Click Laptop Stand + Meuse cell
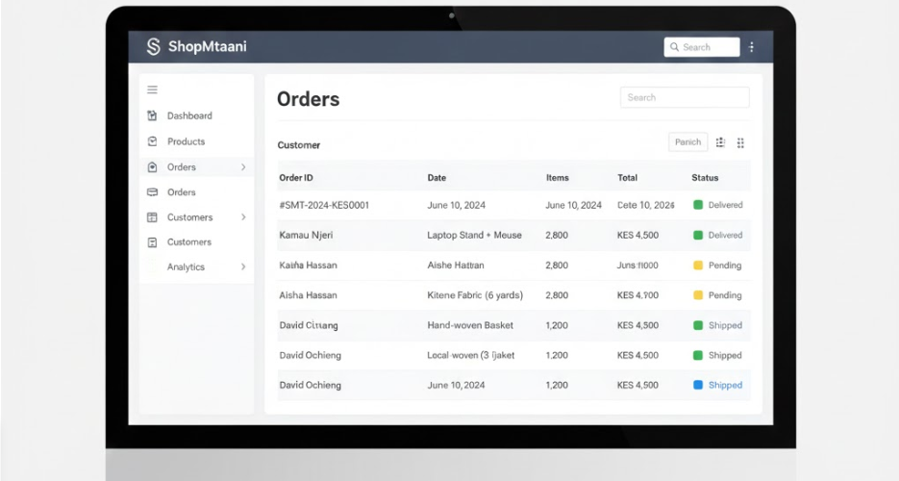 [474, 235]
